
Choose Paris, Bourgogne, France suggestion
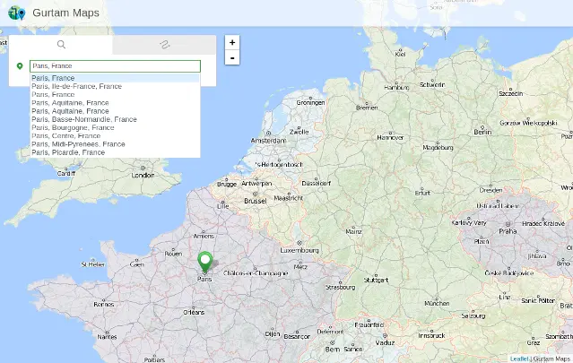click(x=115, y=127)
